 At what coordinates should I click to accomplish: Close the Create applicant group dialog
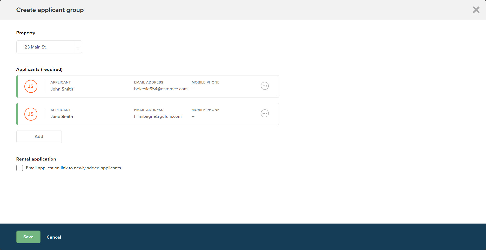476,10
